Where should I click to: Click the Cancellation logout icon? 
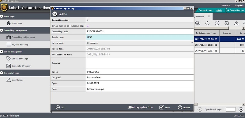[227, 10]
